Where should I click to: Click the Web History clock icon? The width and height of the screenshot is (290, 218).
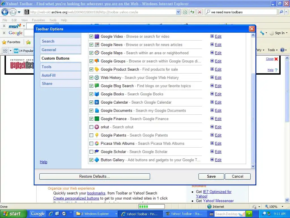click(97, 77)
